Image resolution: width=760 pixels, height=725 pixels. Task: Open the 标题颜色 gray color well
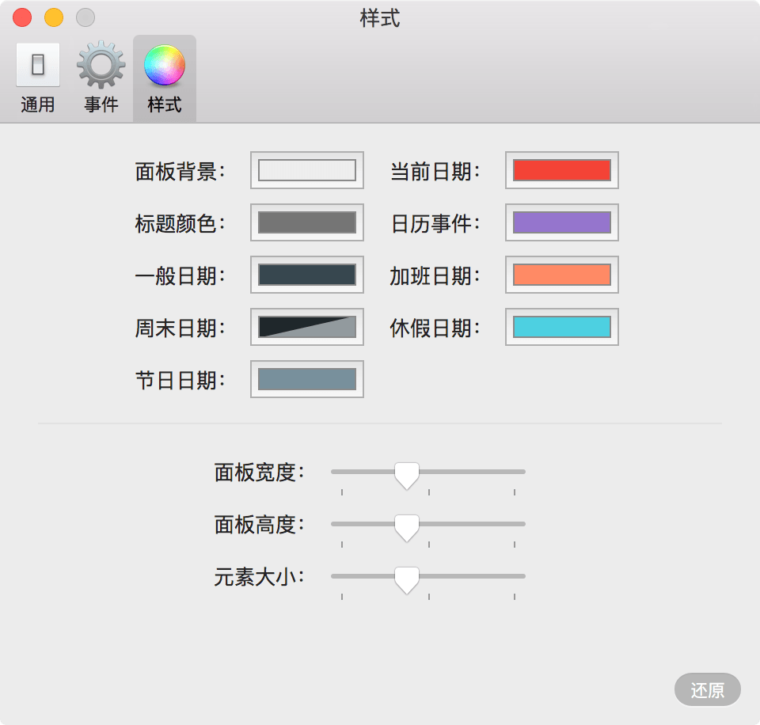tap(307, 222)
